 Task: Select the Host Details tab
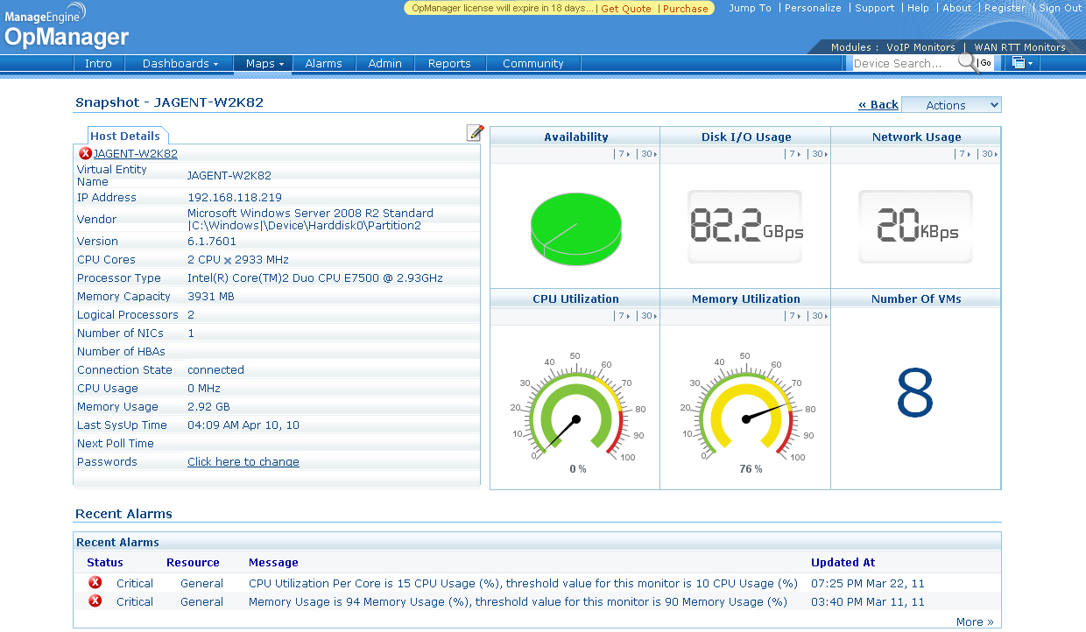(125, 136)
